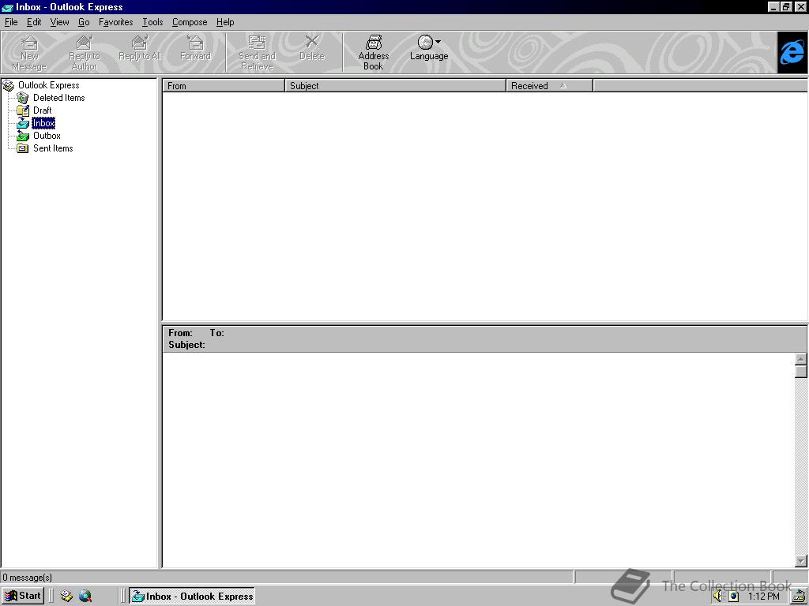Open the Help menu
The height and width of the screenshot is (606, 809).
coord(225,22)
